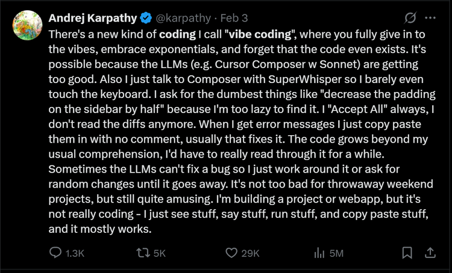452x273 pixels.
Task: Click the reply speech bubble icon
Action: click(x=55, y=253)
